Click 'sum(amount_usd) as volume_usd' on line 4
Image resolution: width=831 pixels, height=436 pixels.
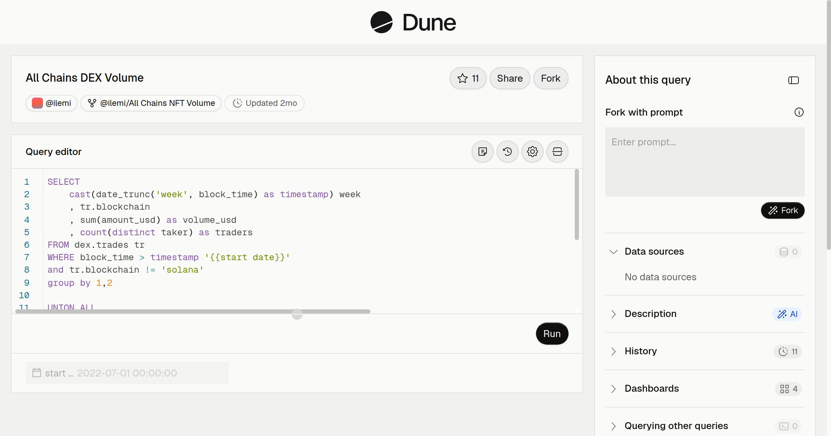coord(158,220)
